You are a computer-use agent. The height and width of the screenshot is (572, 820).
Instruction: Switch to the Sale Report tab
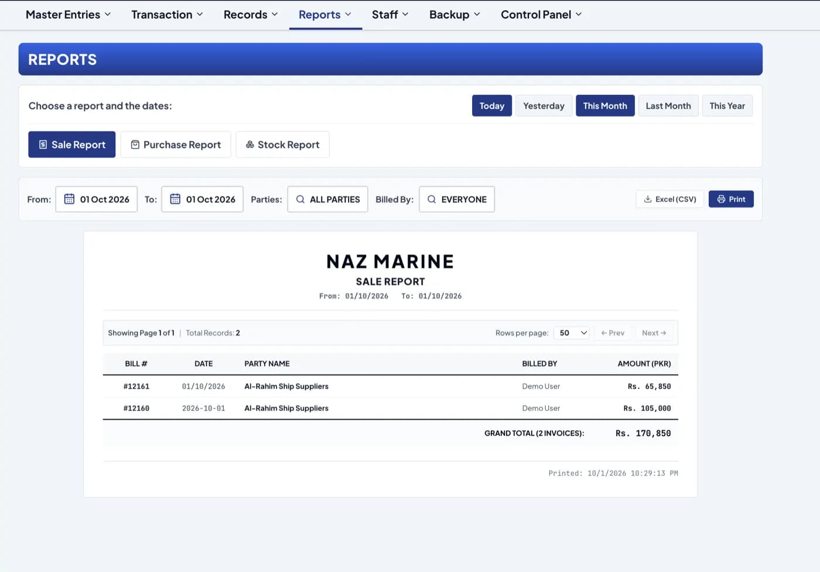click(x=72, y=144)
